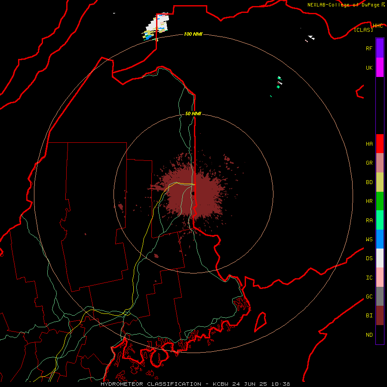Click the GR legend label
Screen dimensions: 387x387
pos(369,163)
